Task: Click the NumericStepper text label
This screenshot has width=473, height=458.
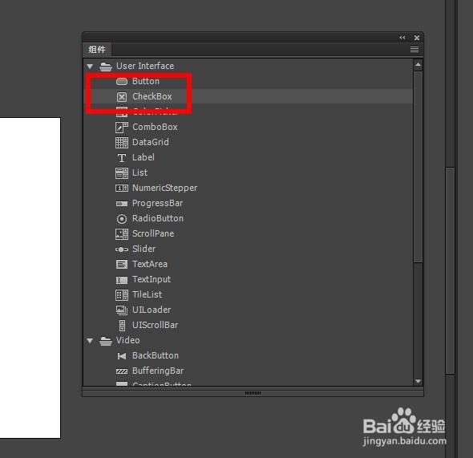Action: [x=164, y=188]
